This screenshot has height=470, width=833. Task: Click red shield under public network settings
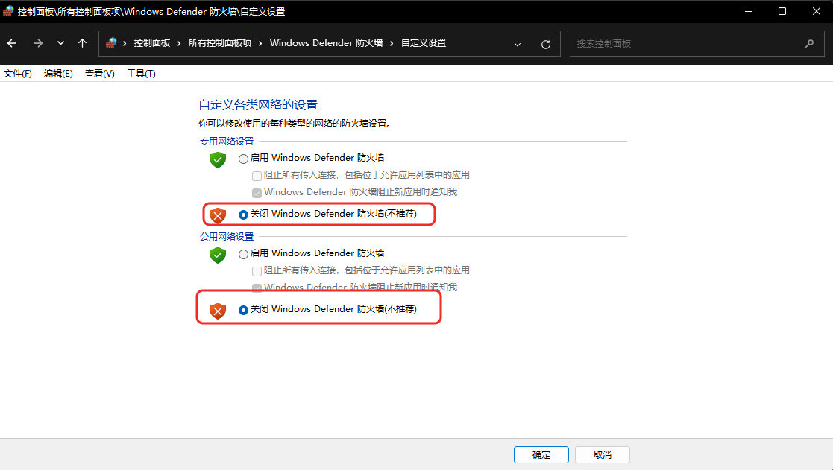coord(218,311)
